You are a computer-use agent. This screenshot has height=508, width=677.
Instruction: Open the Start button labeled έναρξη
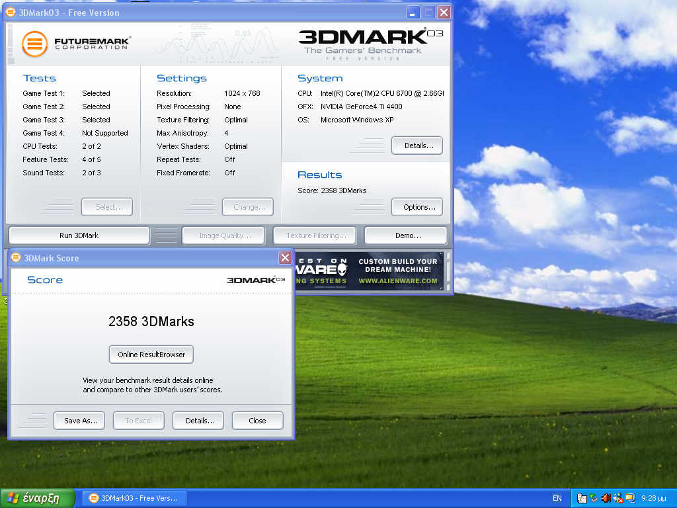coord(37,498)
